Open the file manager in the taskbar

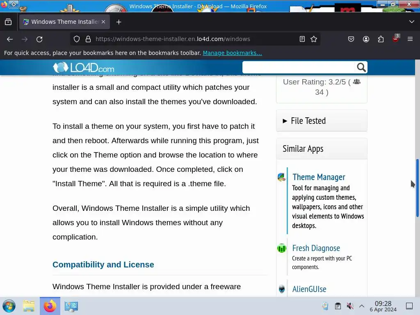point(29,306)
